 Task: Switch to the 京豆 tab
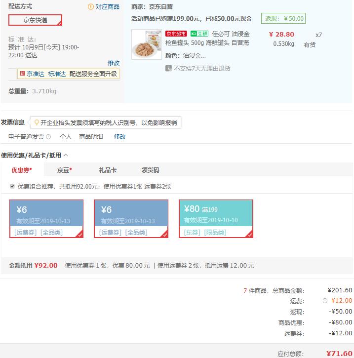(x=64, y=170)
